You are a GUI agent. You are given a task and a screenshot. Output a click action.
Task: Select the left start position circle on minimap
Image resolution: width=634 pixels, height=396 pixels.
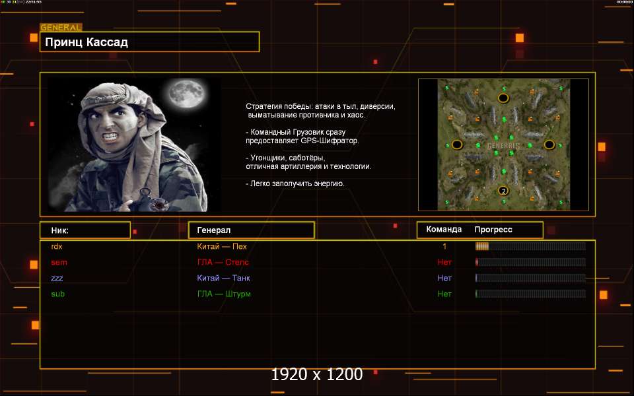click(456, 145)
